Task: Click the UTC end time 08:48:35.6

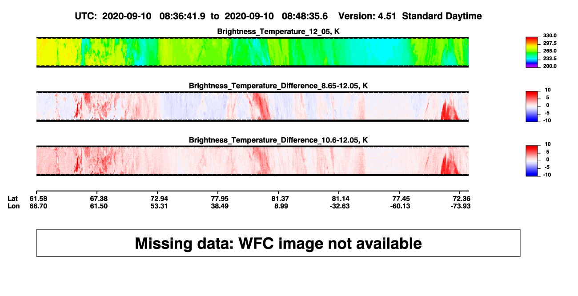Action: coord(305,16)
